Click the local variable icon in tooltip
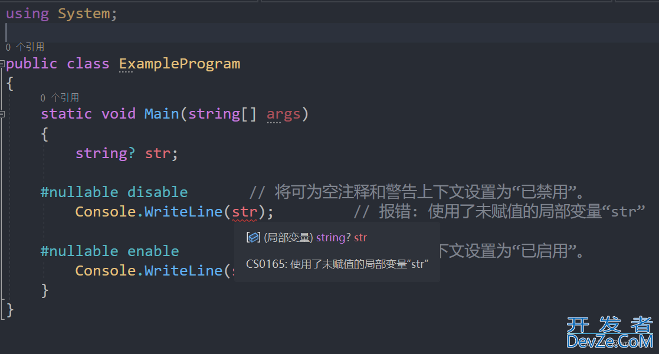The image size is (659, 354). pos(253,238)
